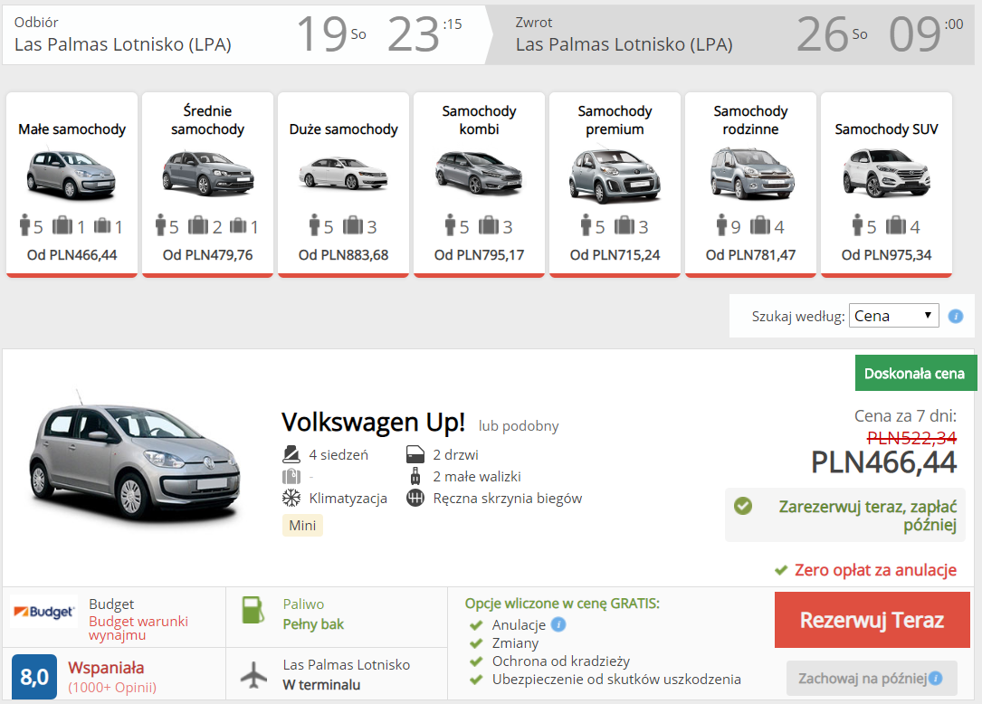Viewport: 982px width, 704px height.
Task: Click Zero opłat za anulacje text
Action: pos(875,570)
